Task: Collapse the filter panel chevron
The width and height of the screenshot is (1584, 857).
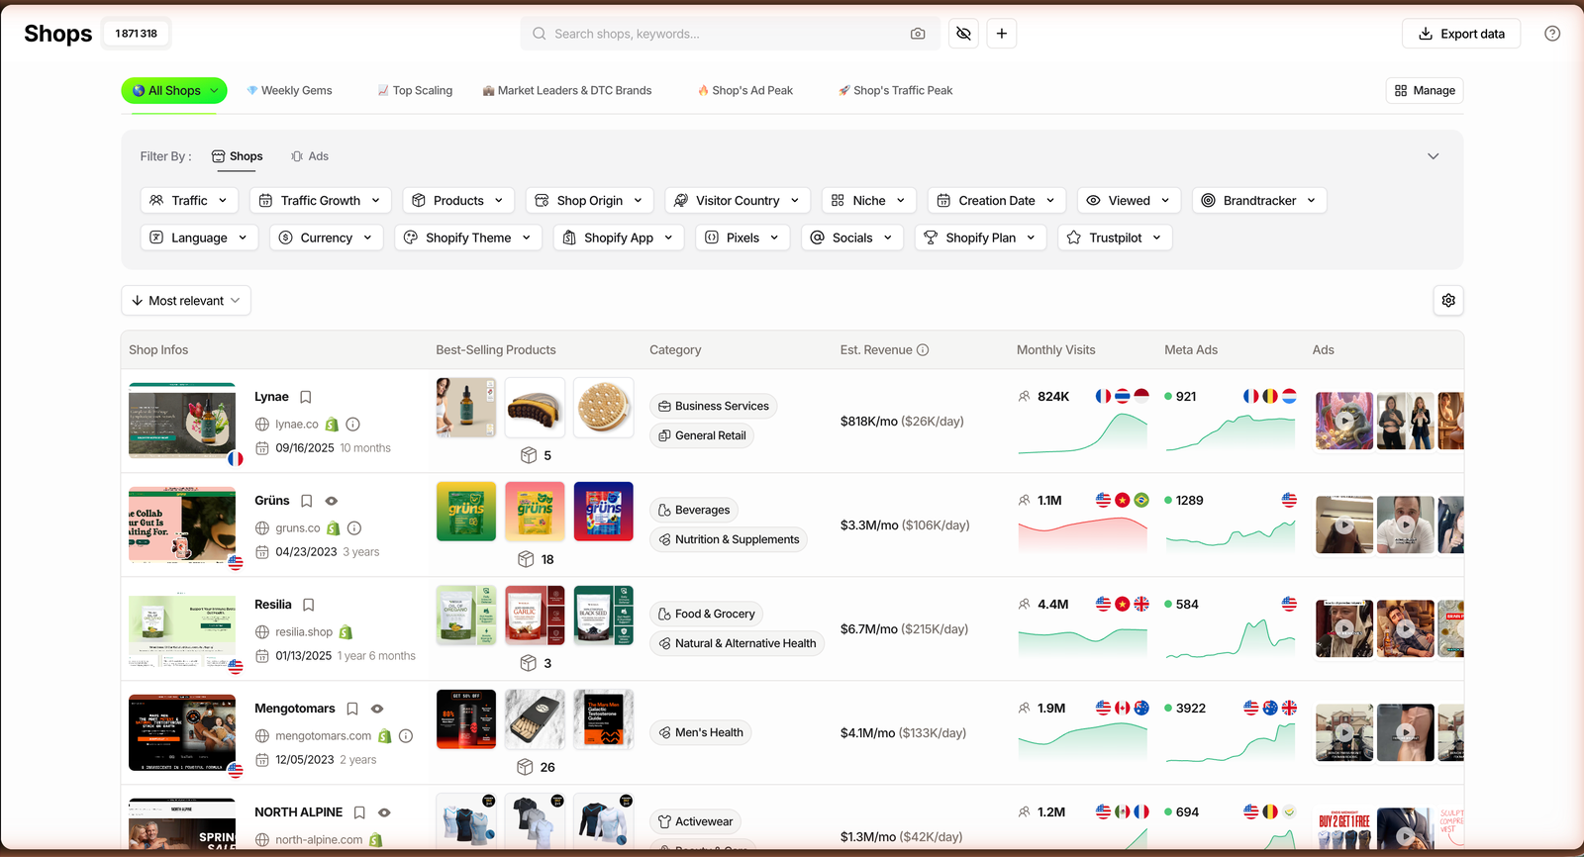Action: click(x=1433, y=156)
